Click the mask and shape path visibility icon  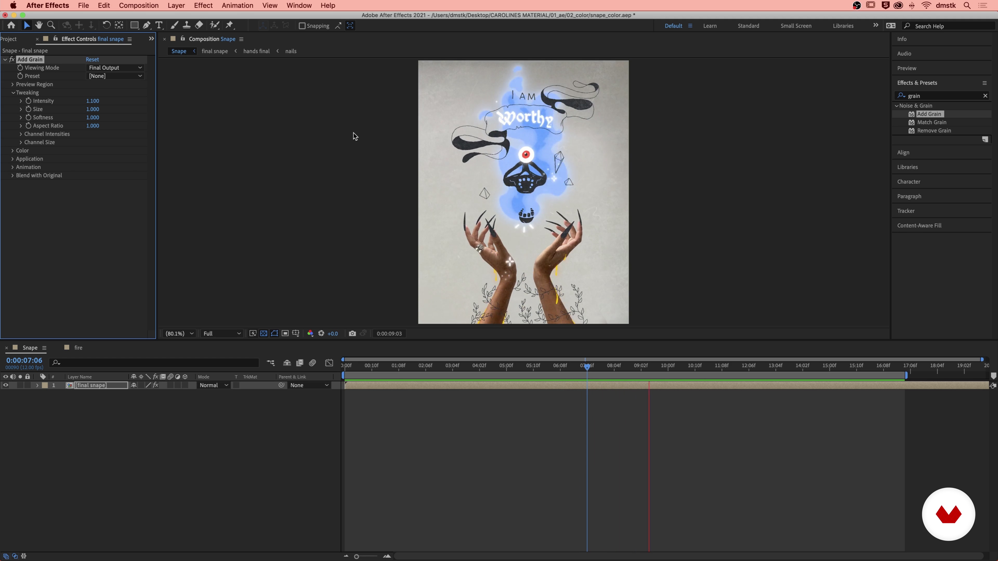tap(274, 333)
